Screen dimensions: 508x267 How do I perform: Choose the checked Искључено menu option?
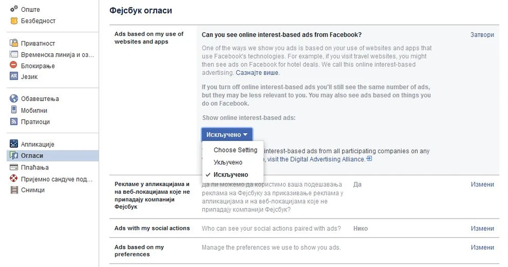[x=231, y=175]
